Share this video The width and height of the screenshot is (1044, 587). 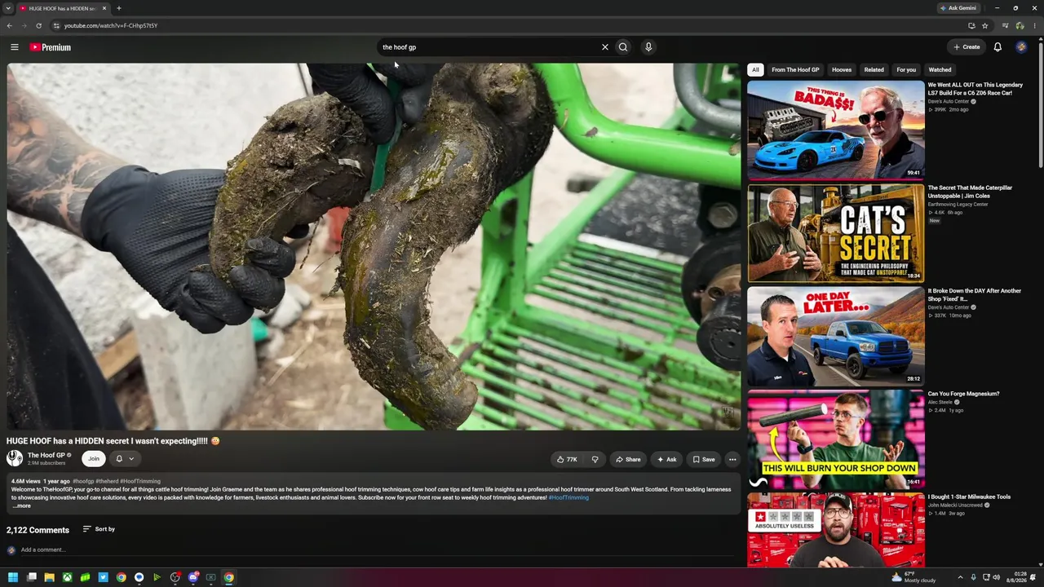628,460
